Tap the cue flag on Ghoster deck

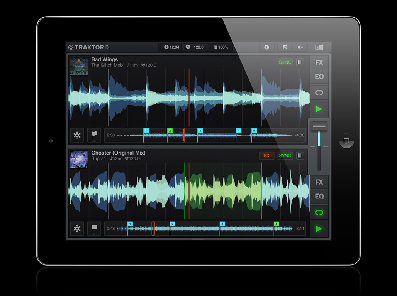point(94,229)
